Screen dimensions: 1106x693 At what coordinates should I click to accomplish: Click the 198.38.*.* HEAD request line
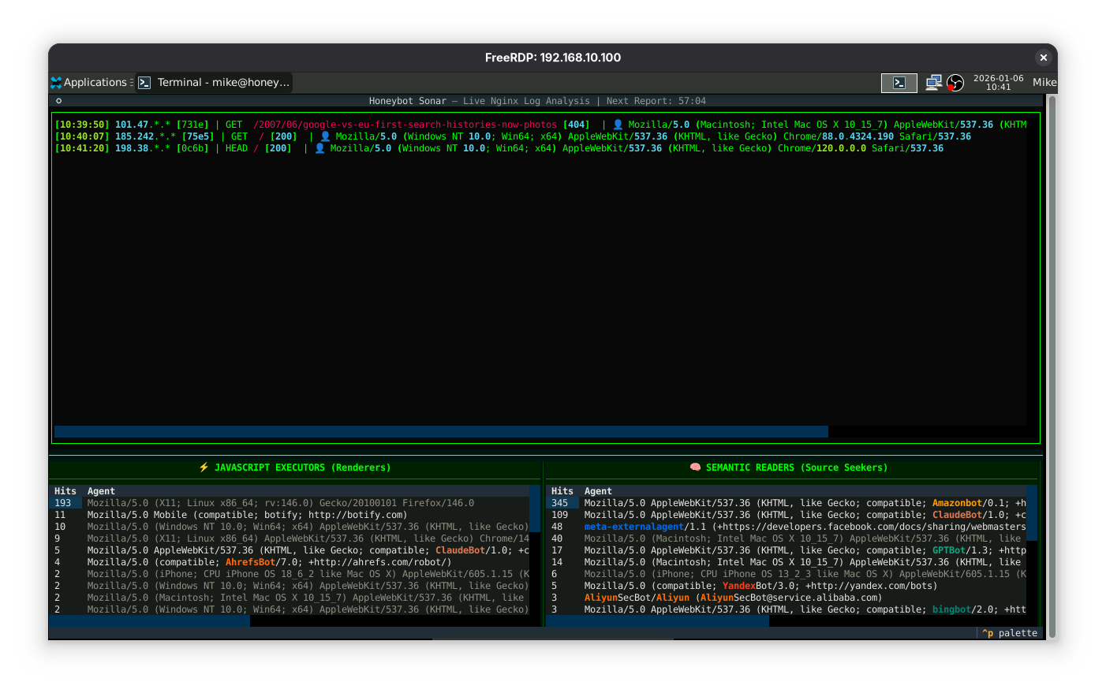coord(499,148)
